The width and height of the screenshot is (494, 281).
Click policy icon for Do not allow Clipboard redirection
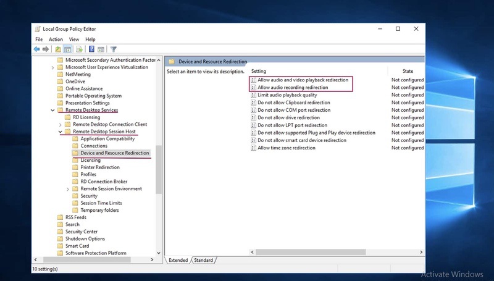click(x=253, y=103)
